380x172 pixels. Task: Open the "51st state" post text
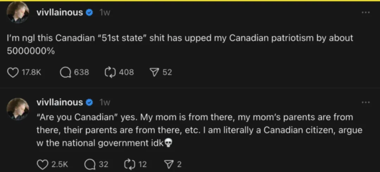[180, 44]
